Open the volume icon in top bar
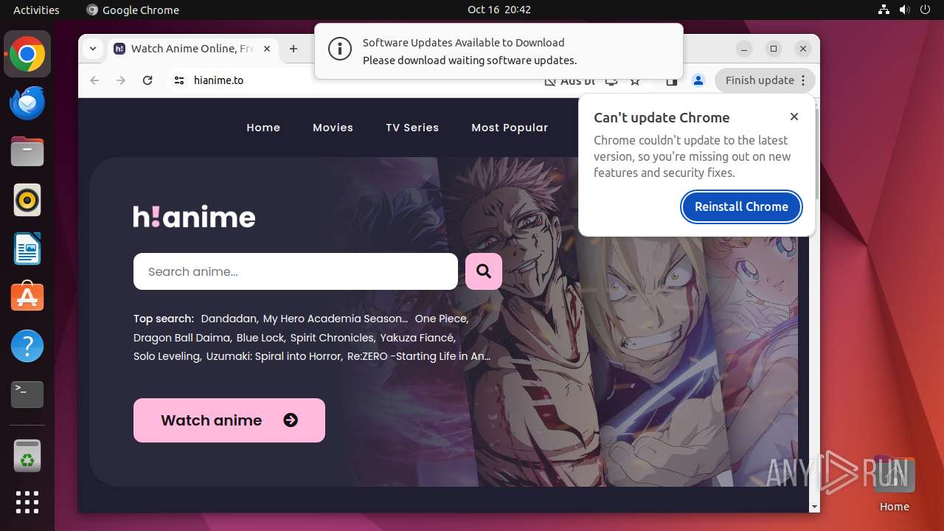 click(905, 10)
